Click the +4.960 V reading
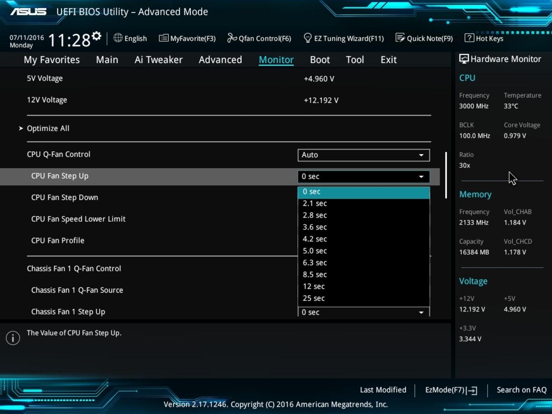552x414 pixels. (x=319, y=79)
